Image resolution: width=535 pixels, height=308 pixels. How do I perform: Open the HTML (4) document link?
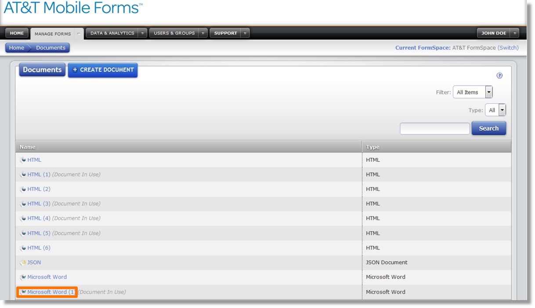tap(39, 218)
